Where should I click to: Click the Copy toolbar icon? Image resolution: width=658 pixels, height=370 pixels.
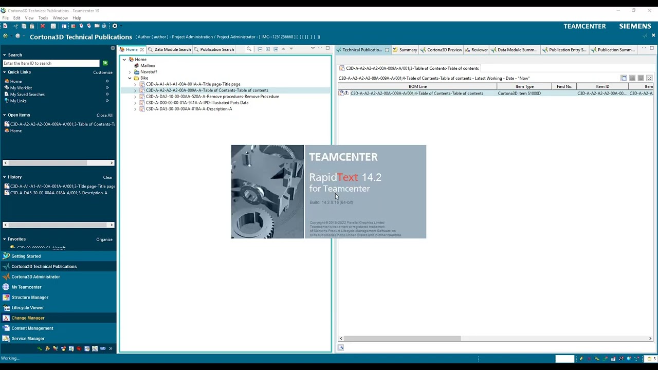tap(24, 26)
